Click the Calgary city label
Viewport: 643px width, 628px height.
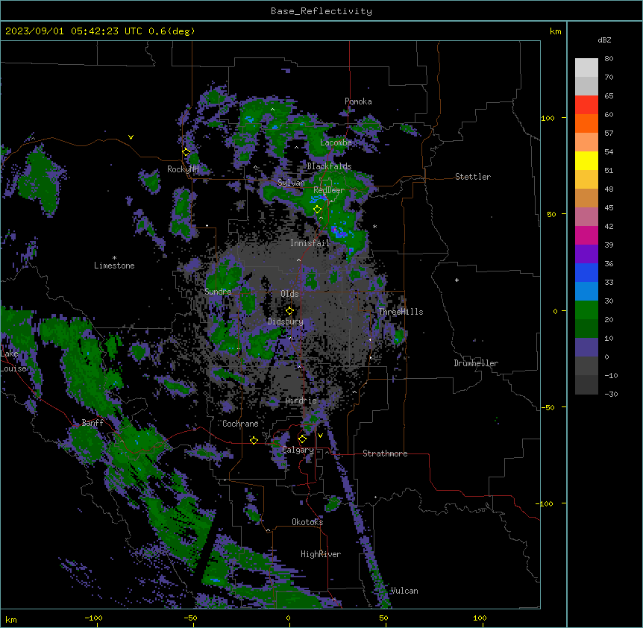[298, 450]
